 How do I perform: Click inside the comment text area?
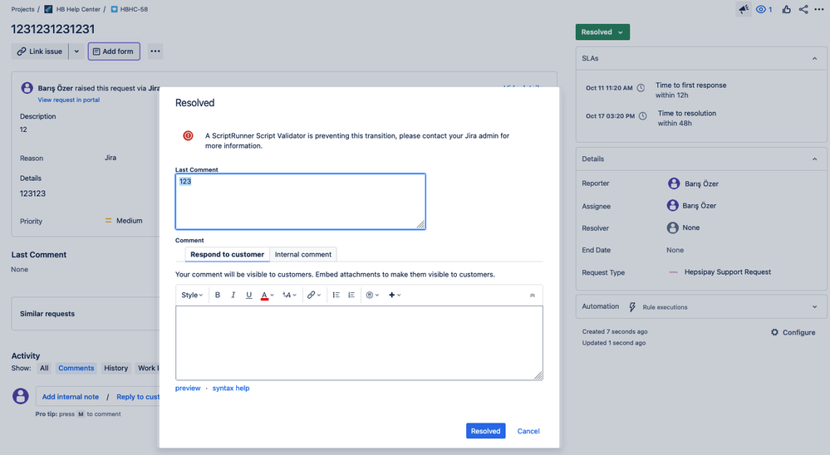[359, 343]
